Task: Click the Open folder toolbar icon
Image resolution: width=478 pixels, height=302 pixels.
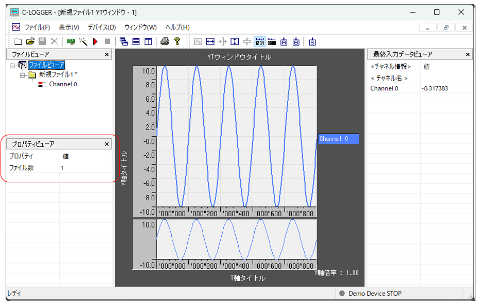Action: point(30,42)
